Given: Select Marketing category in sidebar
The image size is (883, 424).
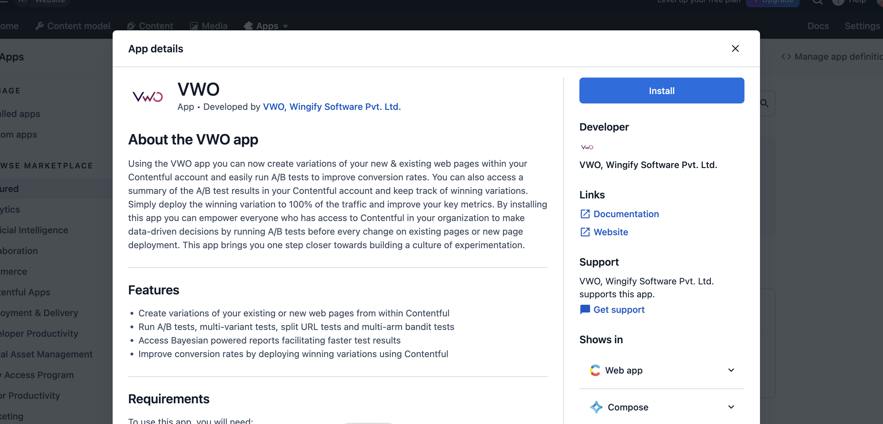Looking at the screenshot, I should [x=12, y=417].
